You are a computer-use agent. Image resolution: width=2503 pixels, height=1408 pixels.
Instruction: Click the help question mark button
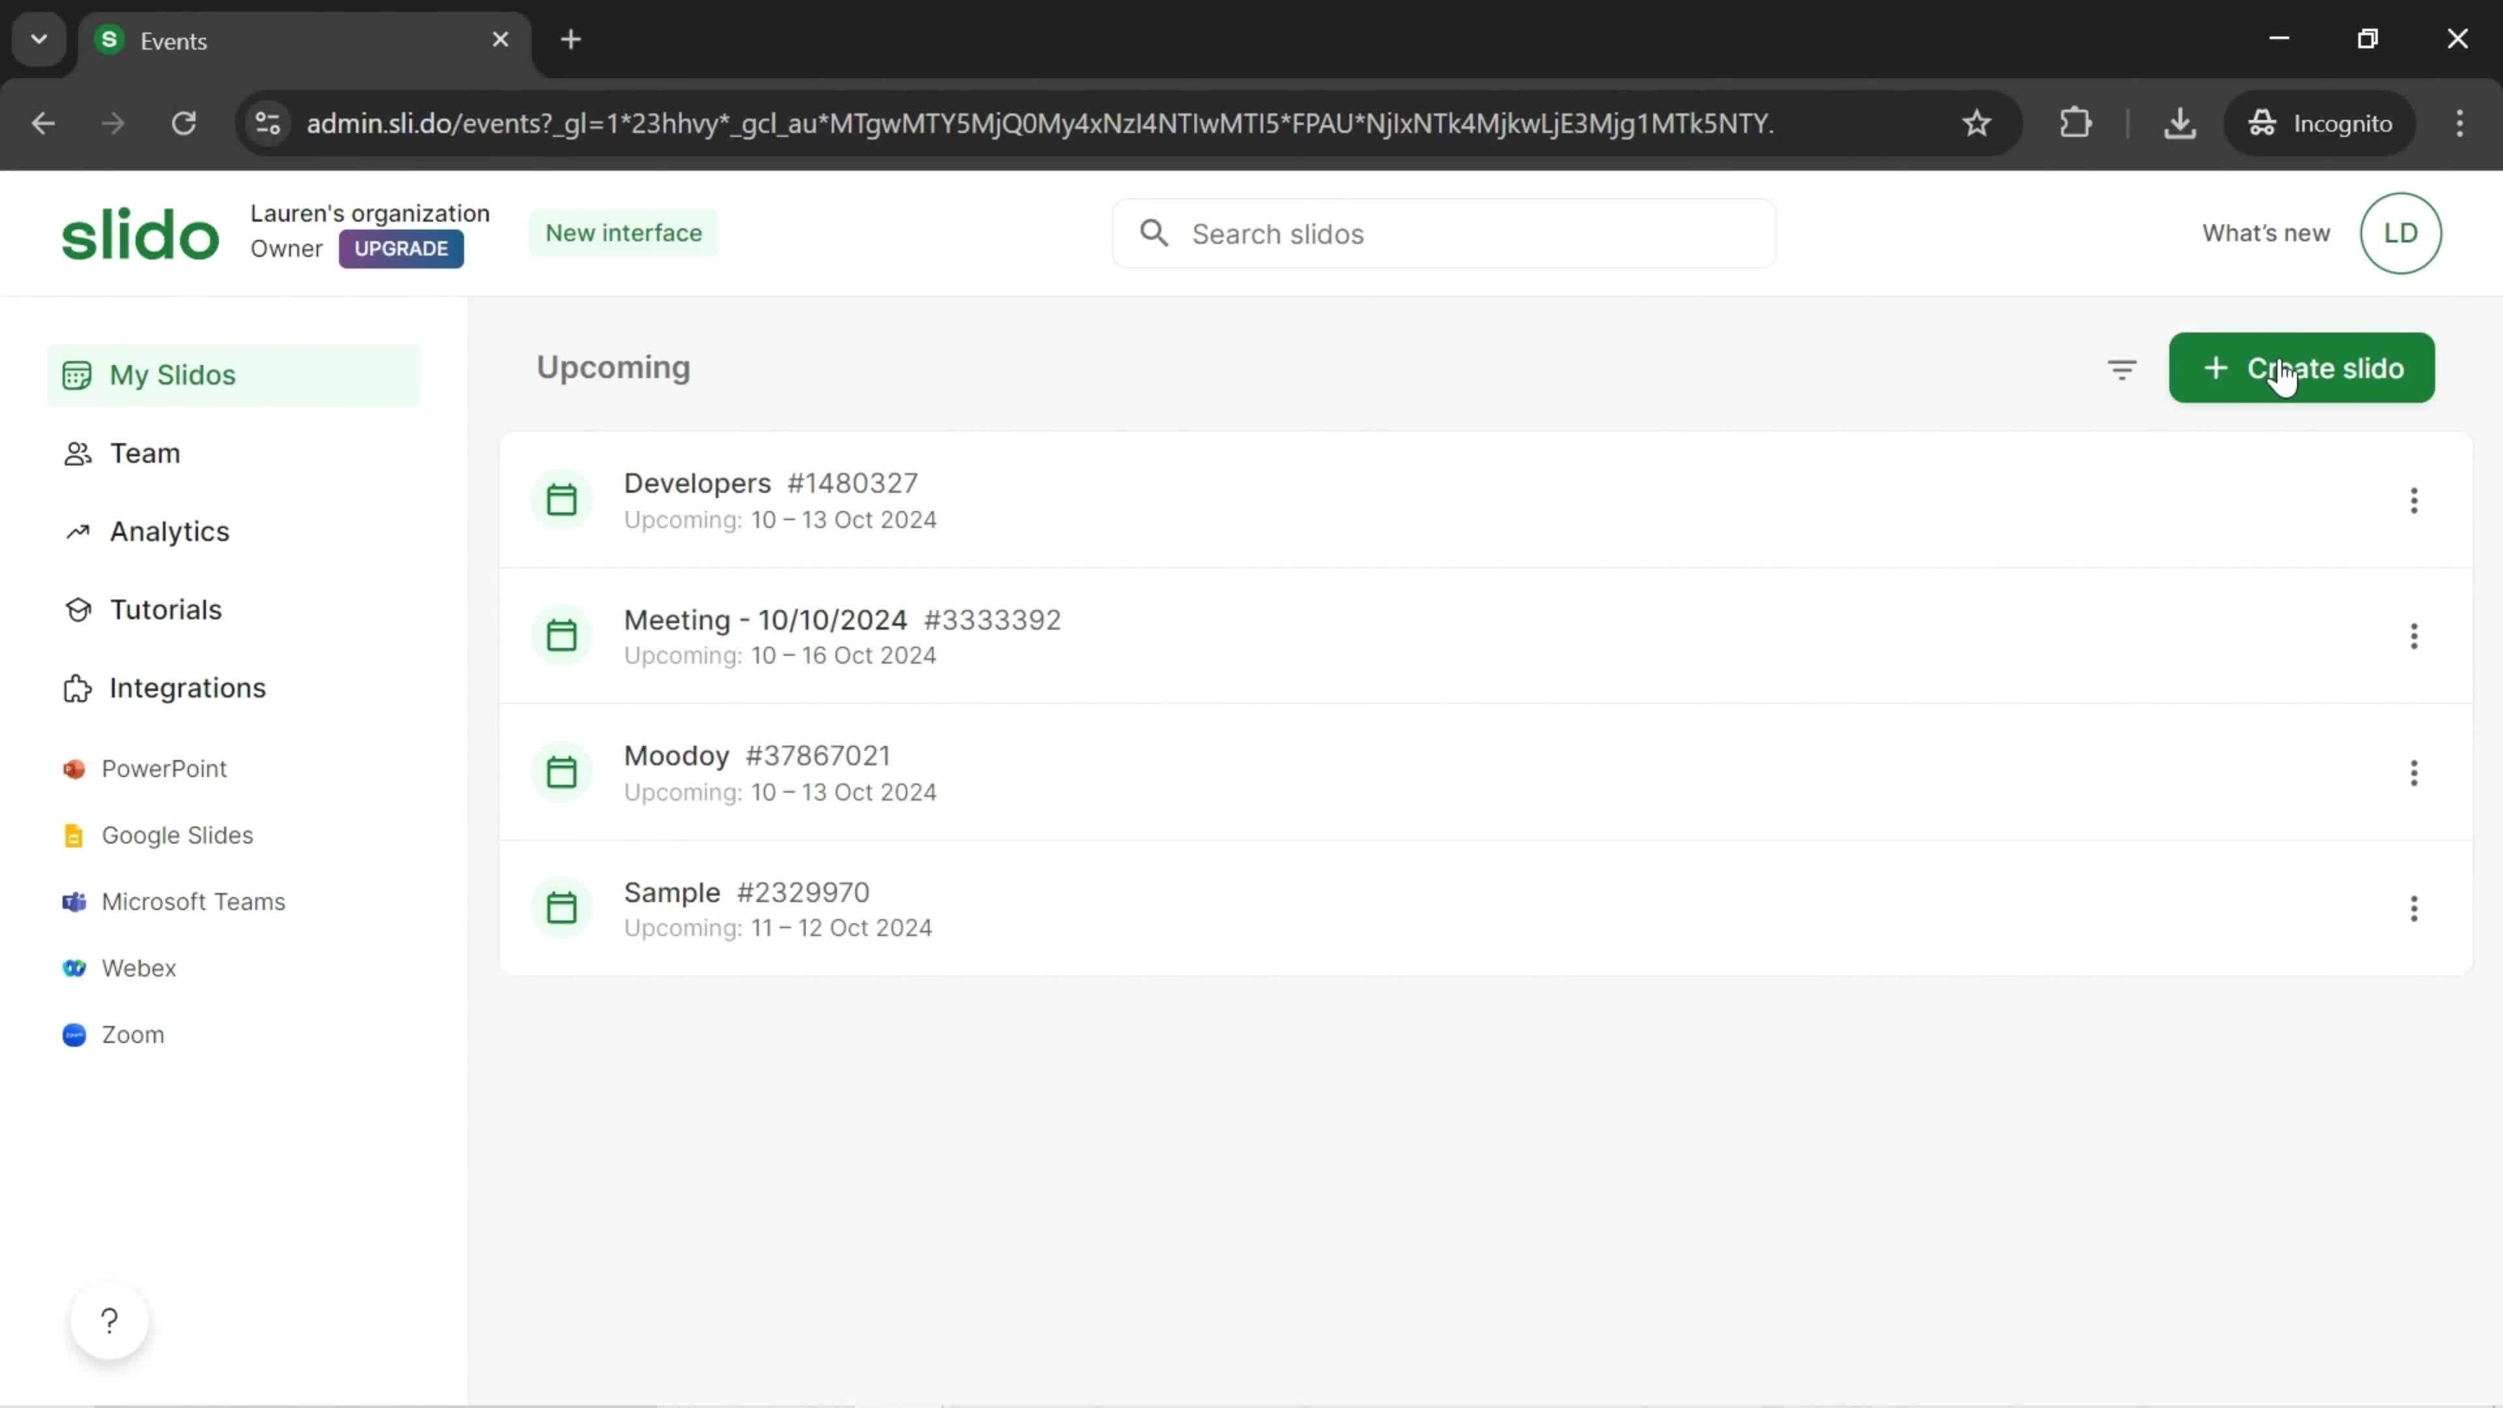pyautogui.click(x=108, y=1320)
